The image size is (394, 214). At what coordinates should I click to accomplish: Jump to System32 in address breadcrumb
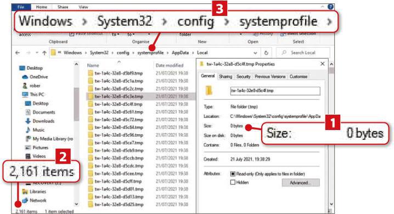(x=99, y=53)
